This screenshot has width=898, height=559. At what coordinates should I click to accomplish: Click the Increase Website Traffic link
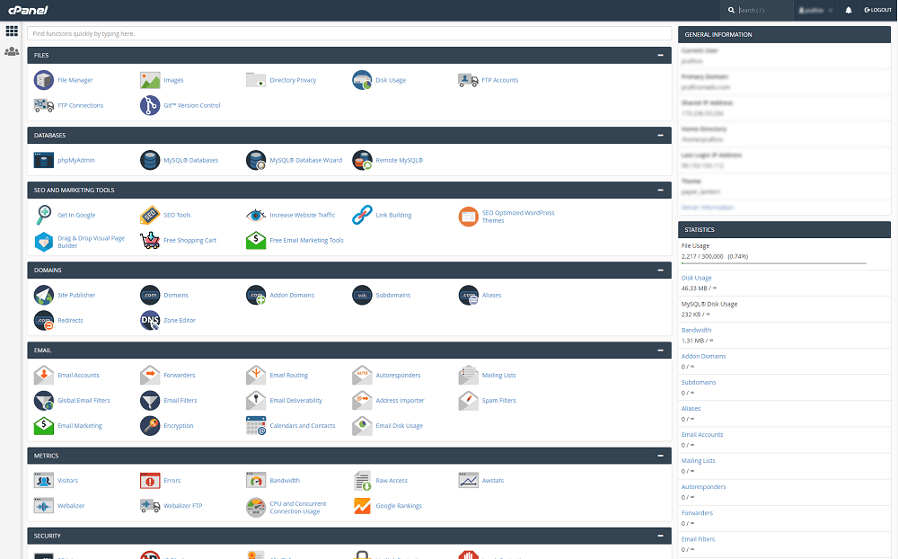303,216
